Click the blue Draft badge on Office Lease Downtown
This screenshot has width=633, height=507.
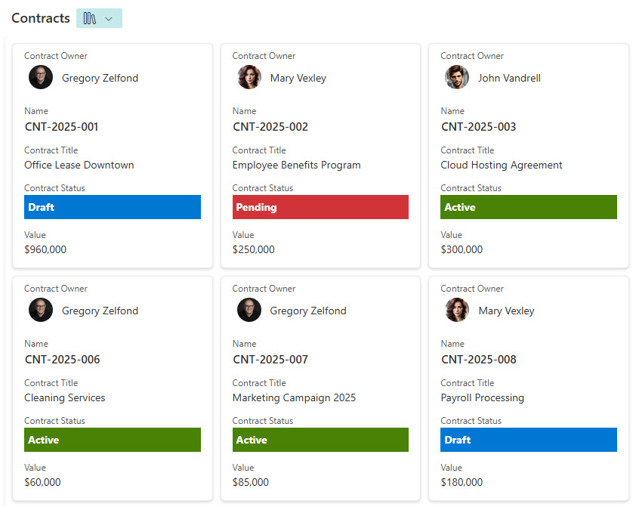(x=113, y=207)
